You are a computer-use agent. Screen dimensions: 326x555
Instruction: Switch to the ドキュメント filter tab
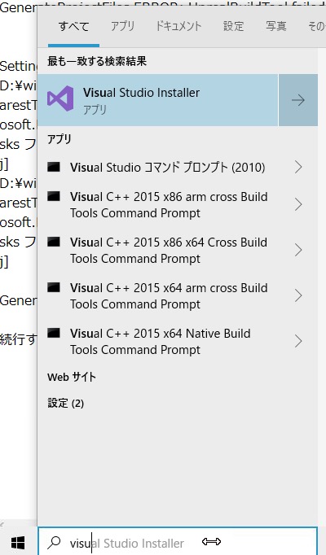[x=178, y=26]
